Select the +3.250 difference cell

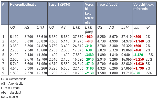click(139, 59)
